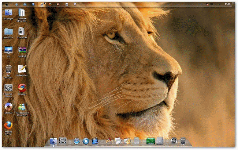Open the MacTLion folder on desktop

8,33
